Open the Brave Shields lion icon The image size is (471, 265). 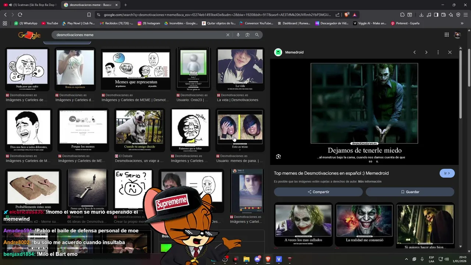[x=347, y=15]
